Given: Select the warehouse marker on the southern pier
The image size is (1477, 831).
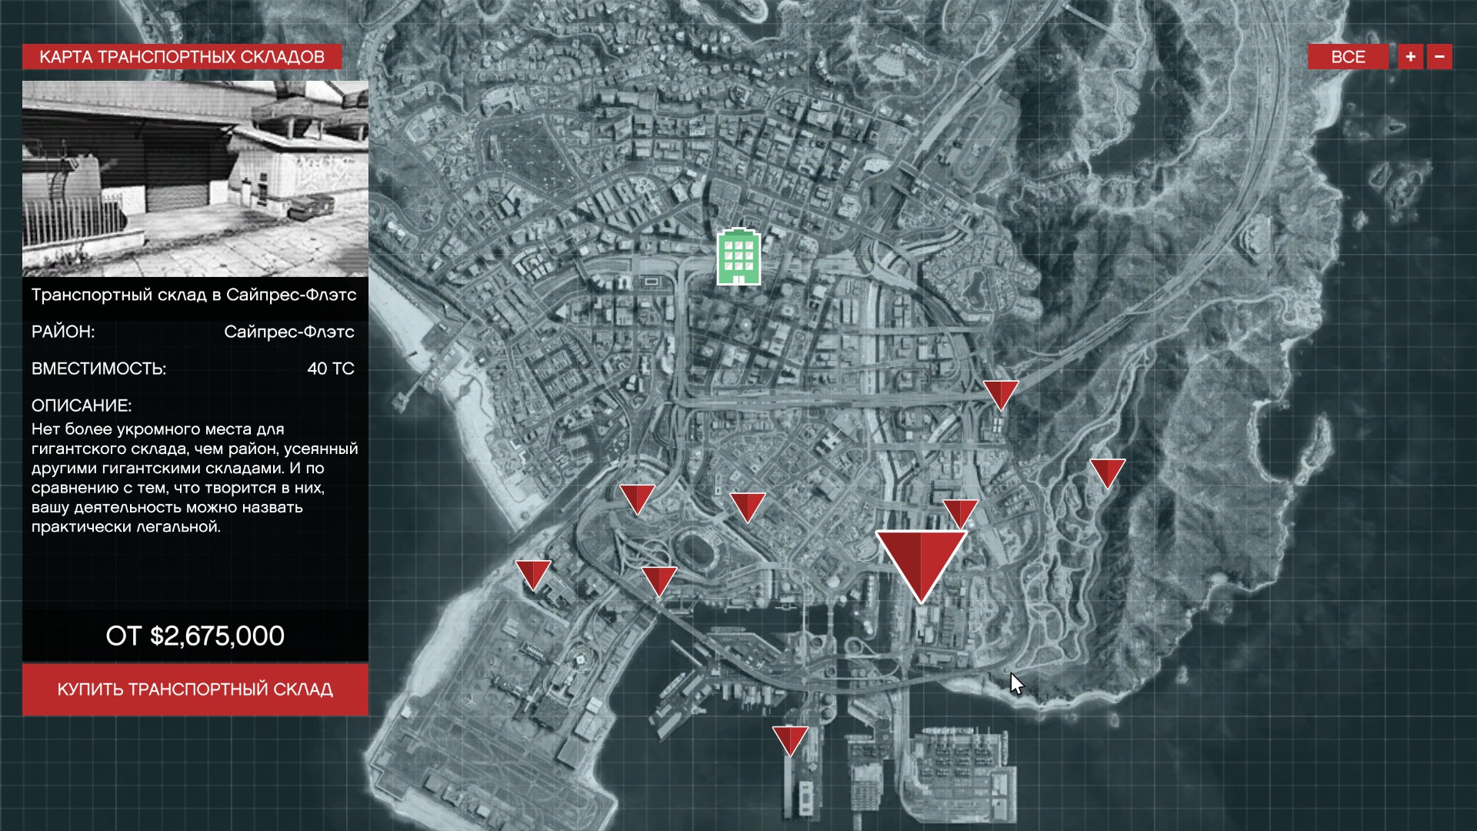Looking at the screenshot, I should [x=790, y=740].
